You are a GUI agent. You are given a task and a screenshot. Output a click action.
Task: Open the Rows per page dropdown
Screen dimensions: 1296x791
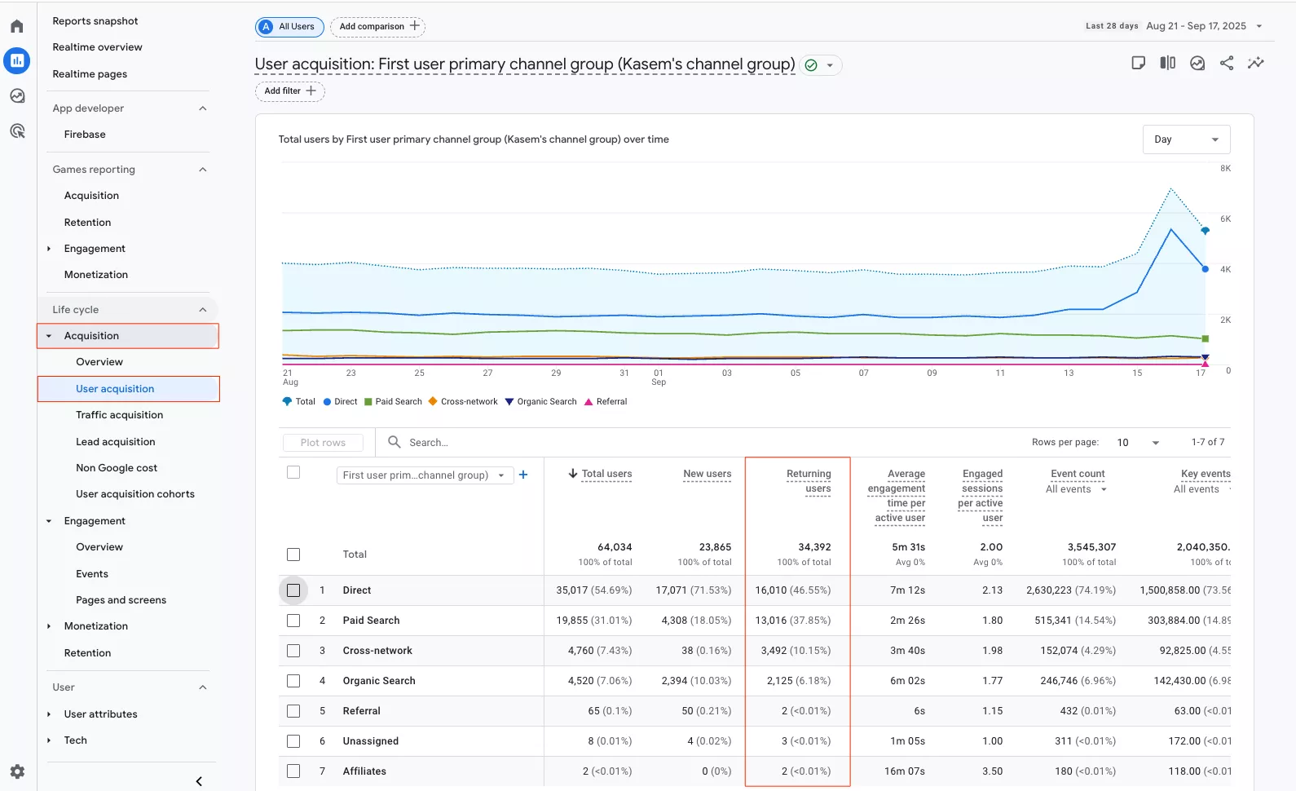[x=1138, y=443]
